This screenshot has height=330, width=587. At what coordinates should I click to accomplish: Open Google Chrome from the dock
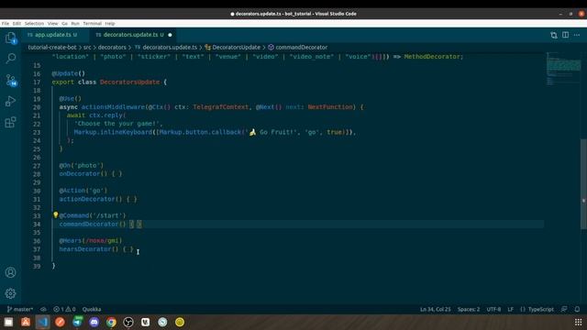coord(111,322)
